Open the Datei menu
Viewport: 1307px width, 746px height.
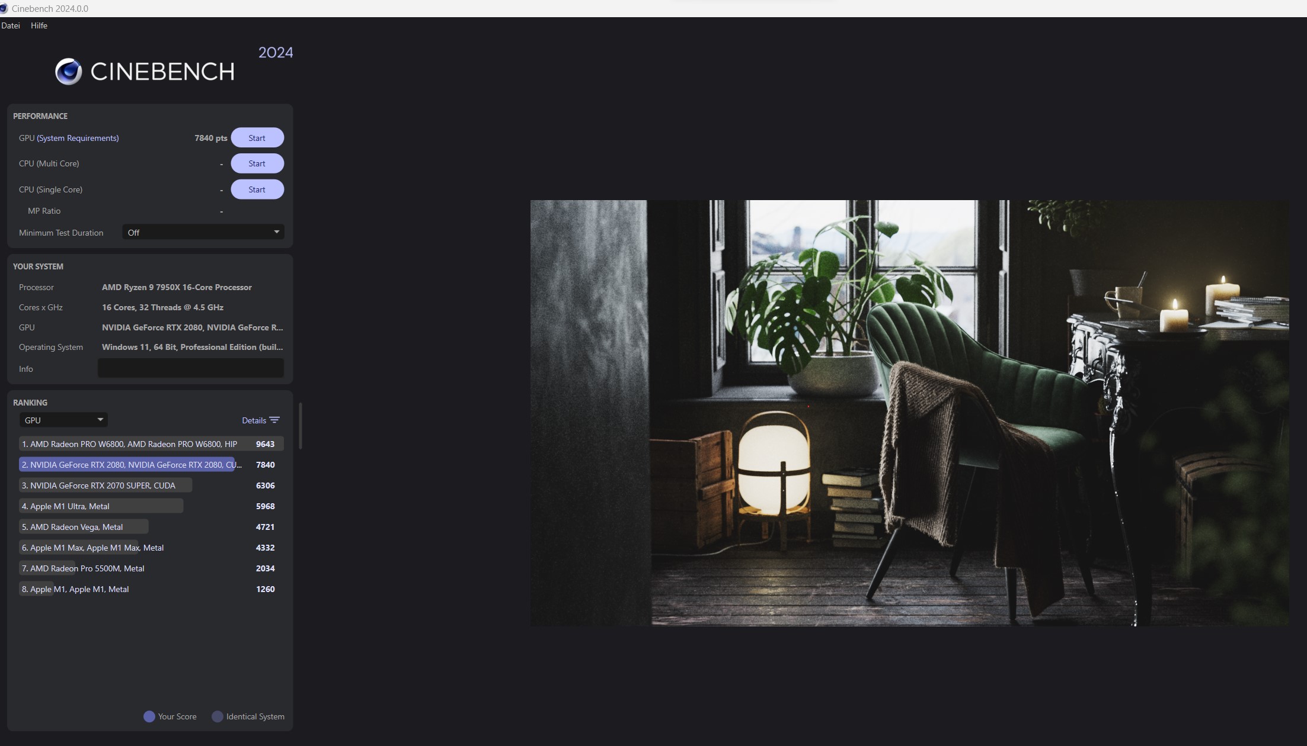click(x=11, y=25)
